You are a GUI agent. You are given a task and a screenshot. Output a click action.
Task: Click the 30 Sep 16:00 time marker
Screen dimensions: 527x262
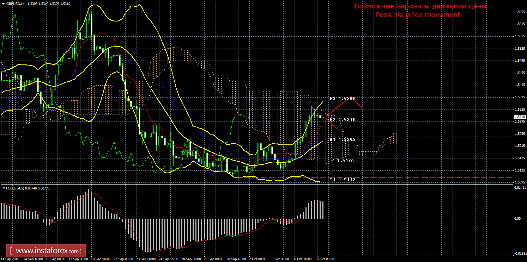coord(236,260)
